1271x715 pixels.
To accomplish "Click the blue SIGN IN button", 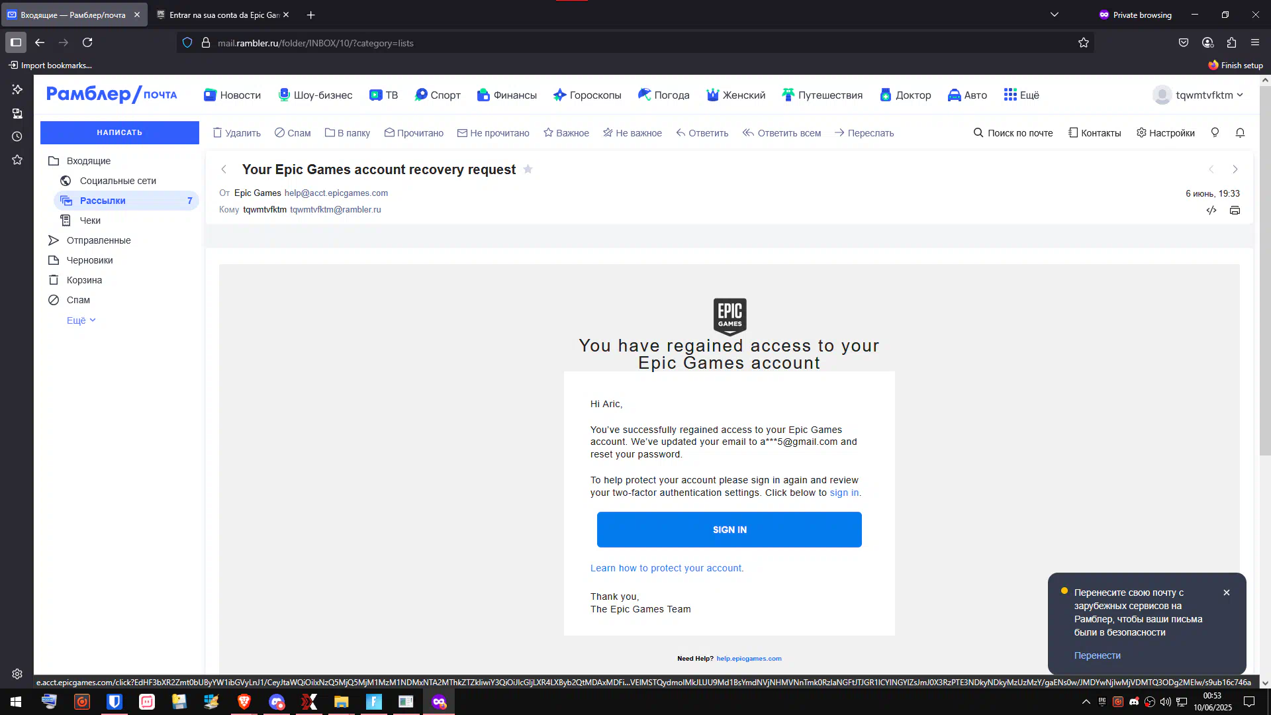I will 730,530.
